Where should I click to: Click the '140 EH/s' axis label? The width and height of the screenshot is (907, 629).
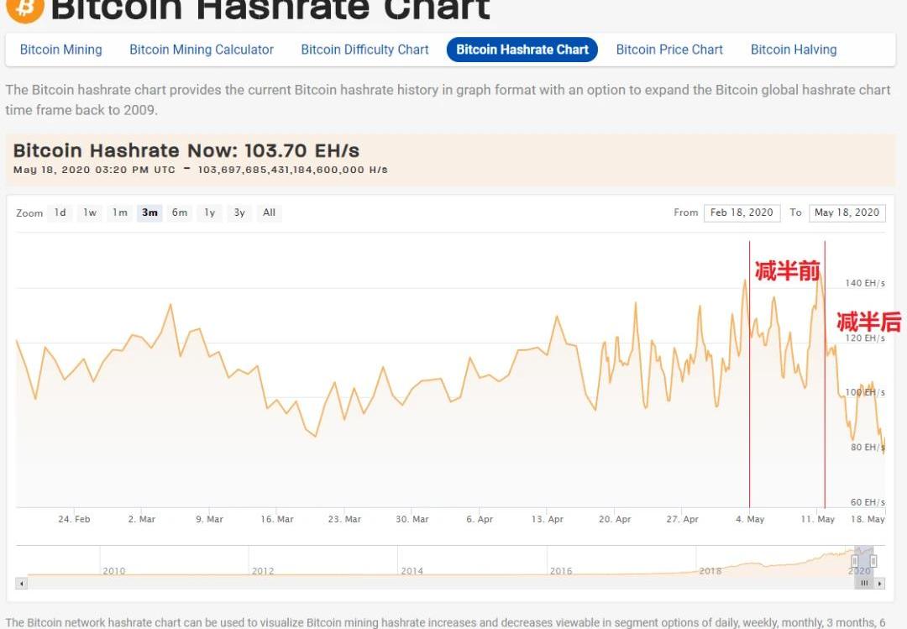tap(865, 283)
